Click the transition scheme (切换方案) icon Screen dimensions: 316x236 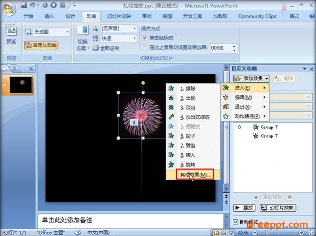83,30
